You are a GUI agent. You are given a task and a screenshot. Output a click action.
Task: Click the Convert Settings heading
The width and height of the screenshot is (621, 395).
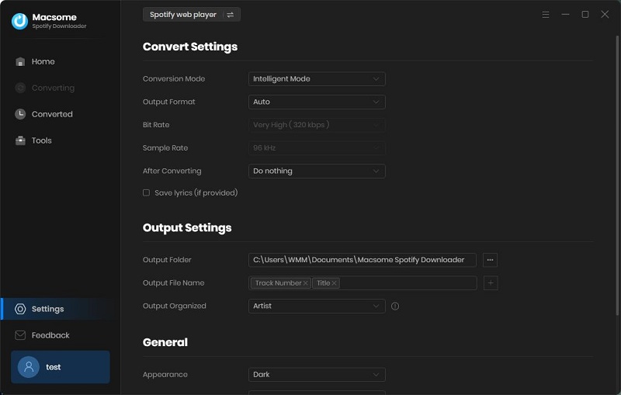point(190,47)
